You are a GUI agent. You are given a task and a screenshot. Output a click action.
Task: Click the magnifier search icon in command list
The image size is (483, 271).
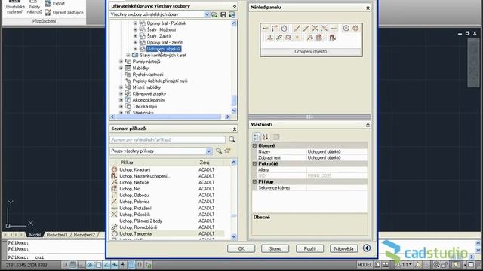click(232, 139)
